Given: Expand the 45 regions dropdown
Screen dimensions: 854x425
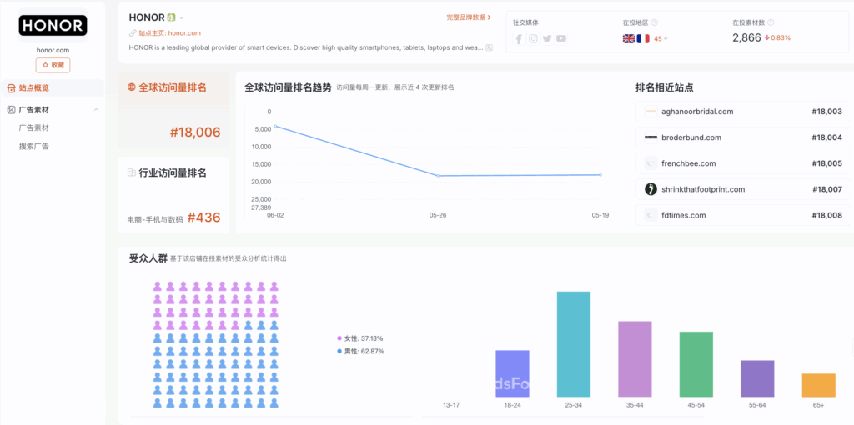Looking at the screenshot, I should pos(661,38).
